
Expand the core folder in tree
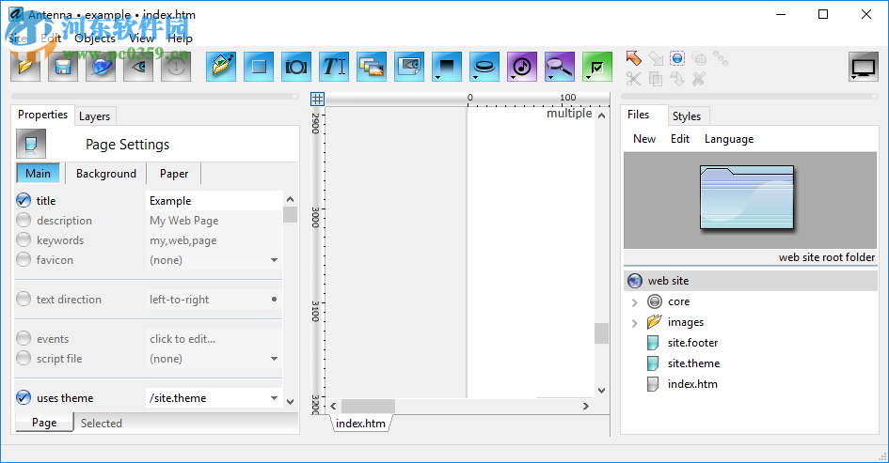click(634, 302)
